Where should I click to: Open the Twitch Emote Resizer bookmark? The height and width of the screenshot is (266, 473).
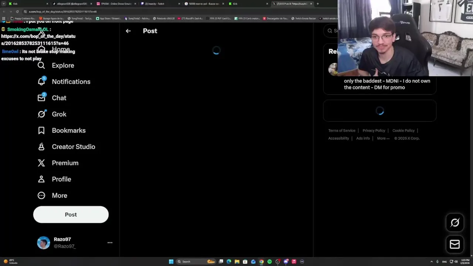coord(304,18)
